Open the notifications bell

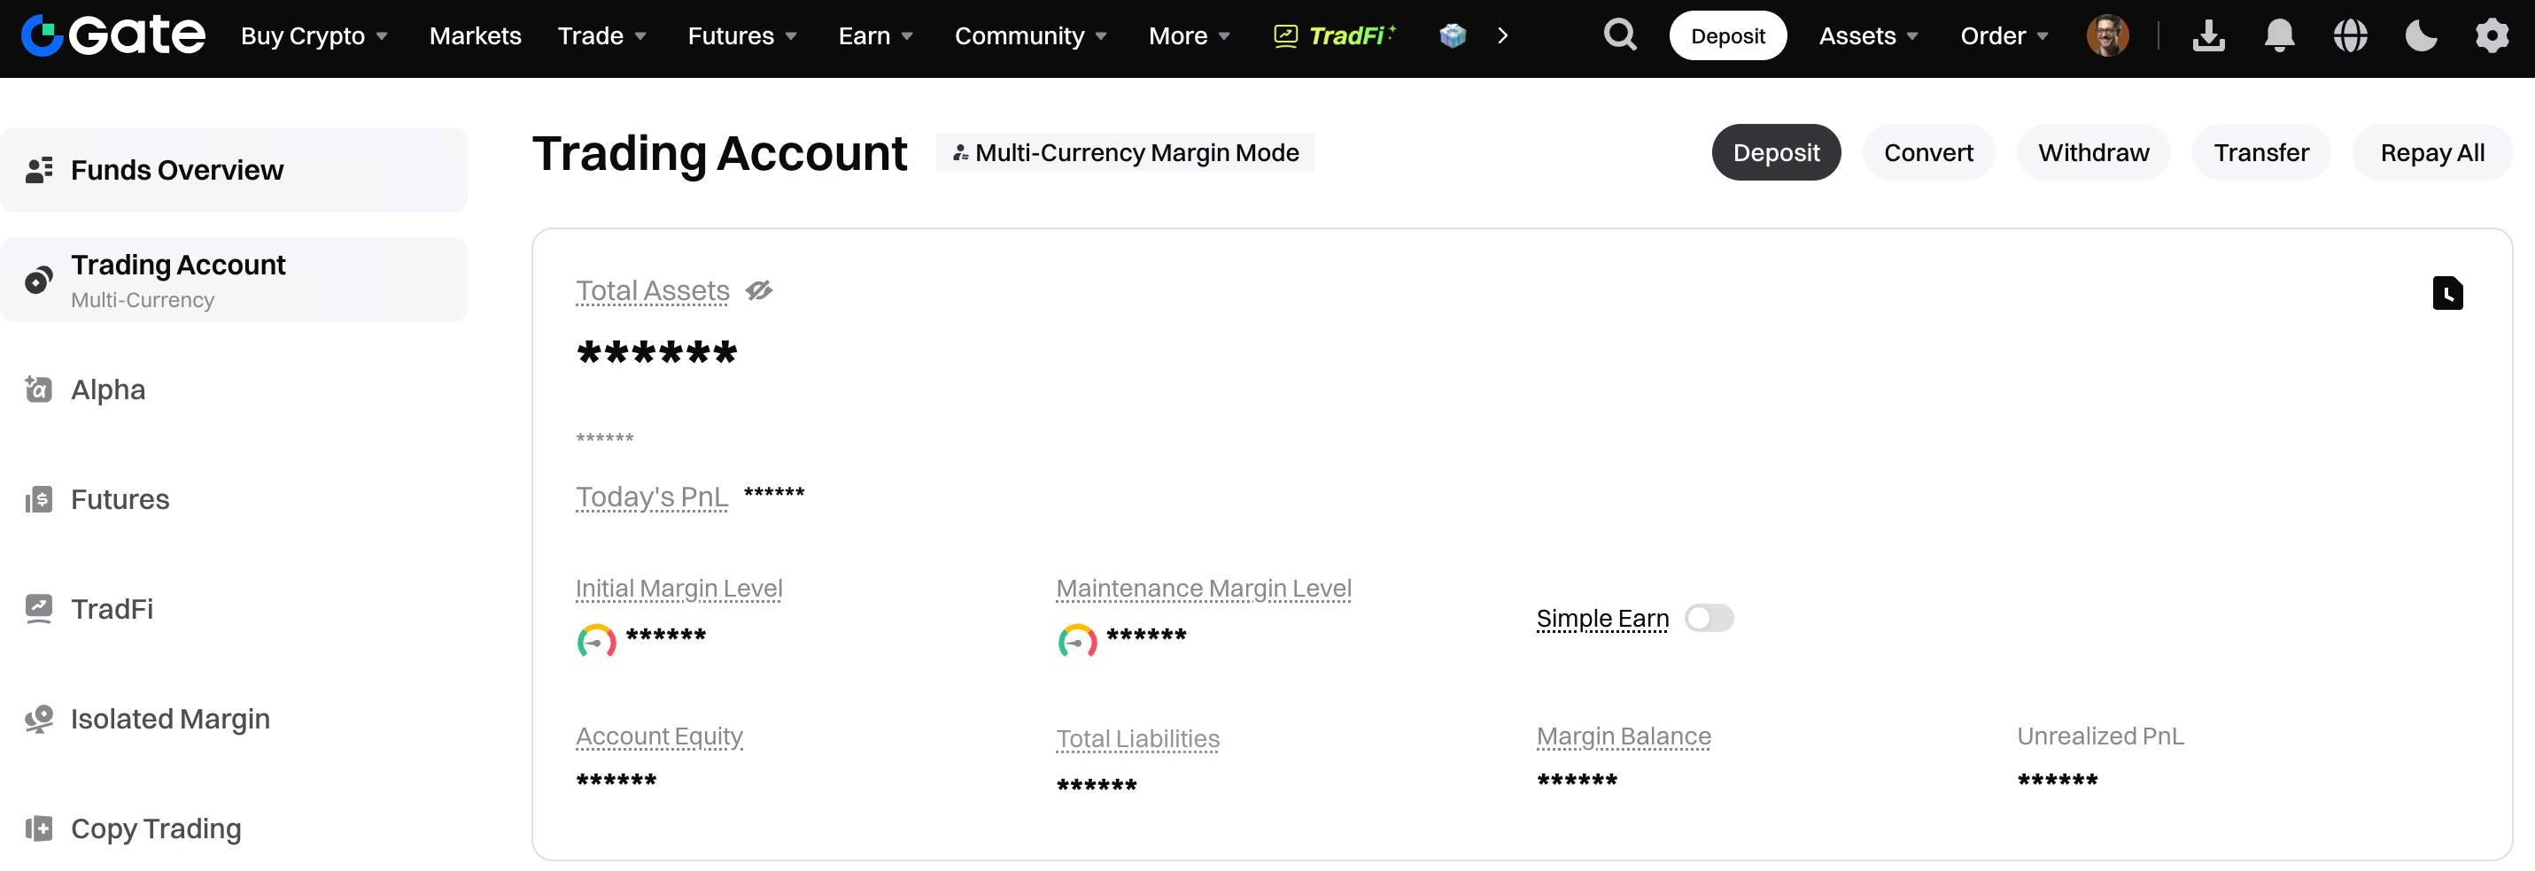point(2279,35)
